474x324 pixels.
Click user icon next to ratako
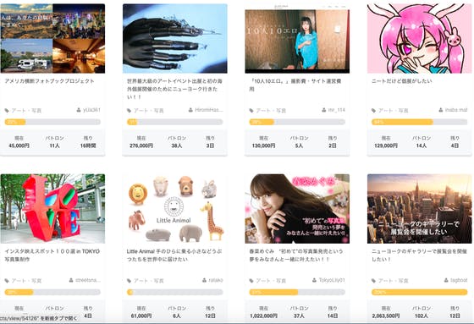[204, 280]
